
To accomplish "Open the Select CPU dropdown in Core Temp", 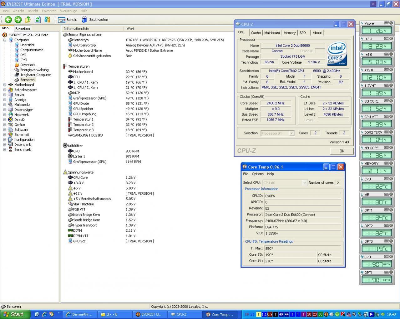I will pos(304,183).
